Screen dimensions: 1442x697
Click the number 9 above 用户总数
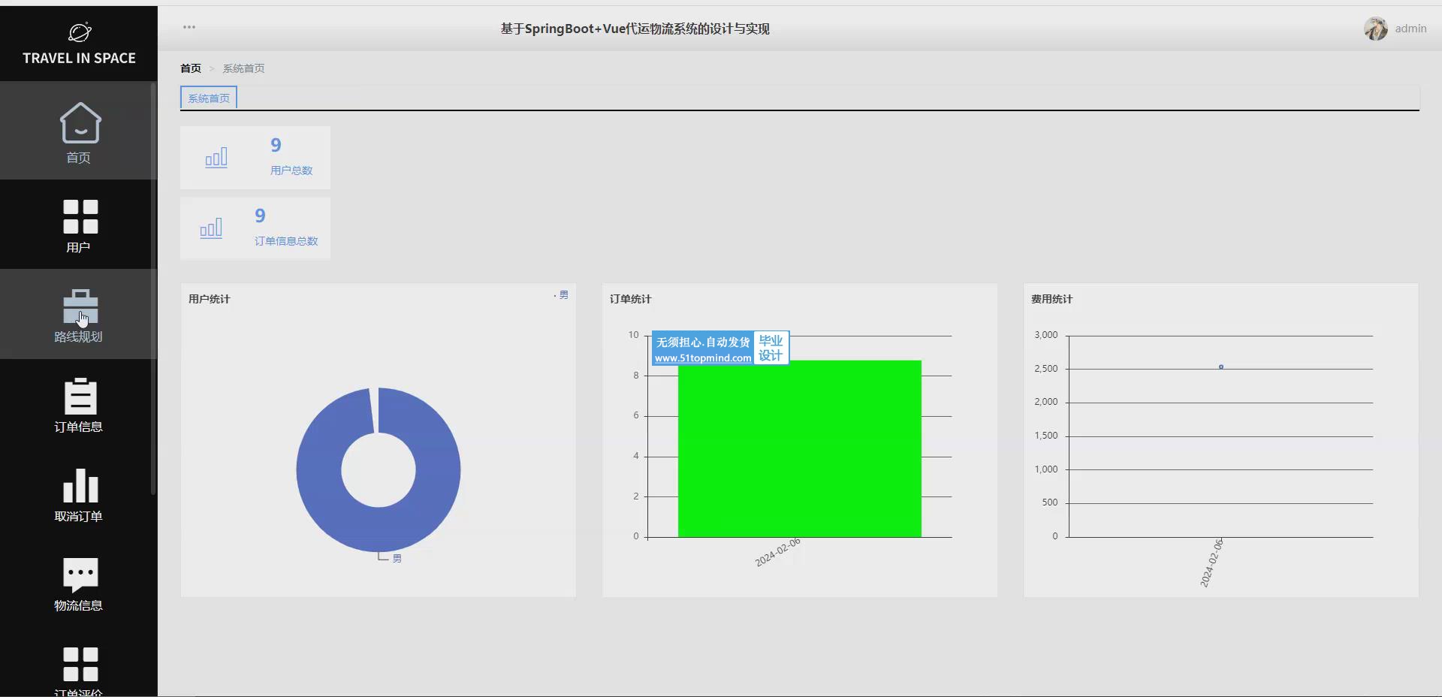[x=276, y=145]
